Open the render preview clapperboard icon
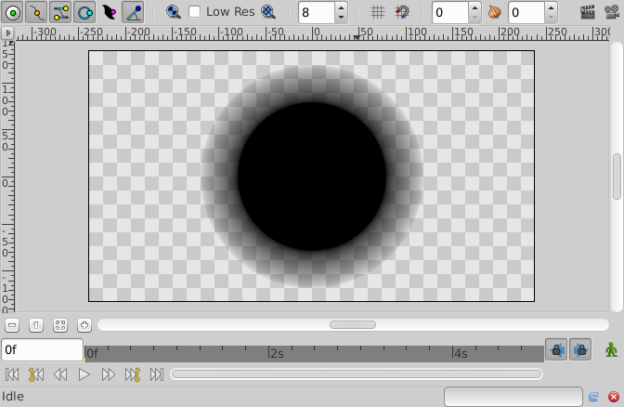This screenshot has height=407, width=624. (x=588, y=12)
